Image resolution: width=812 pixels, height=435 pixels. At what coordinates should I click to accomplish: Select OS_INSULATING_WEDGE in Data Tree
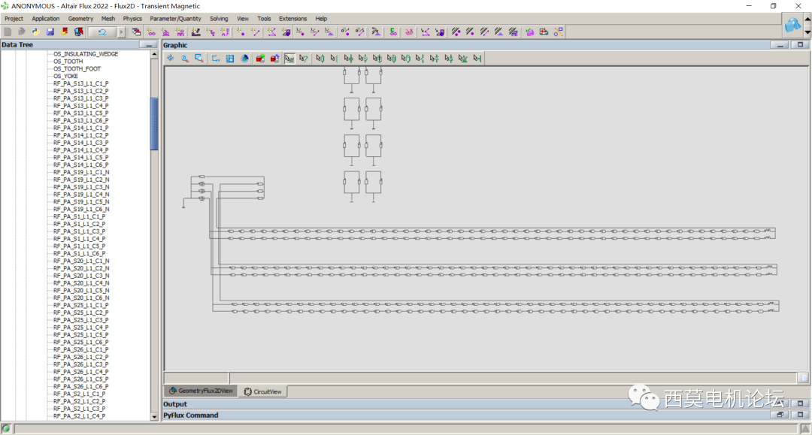coord(86,54)
